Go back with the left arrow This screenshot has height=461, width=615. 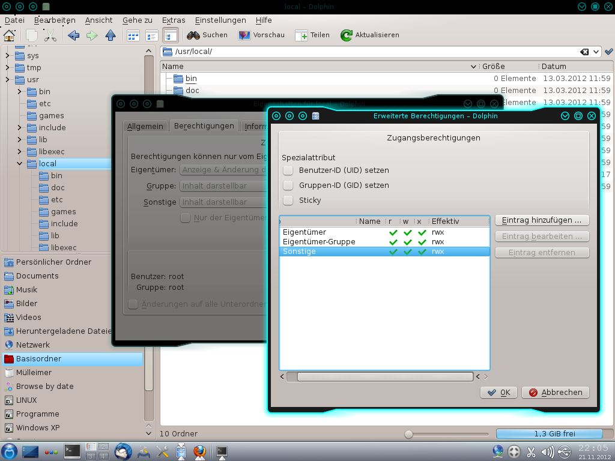[x=73, y=35]
